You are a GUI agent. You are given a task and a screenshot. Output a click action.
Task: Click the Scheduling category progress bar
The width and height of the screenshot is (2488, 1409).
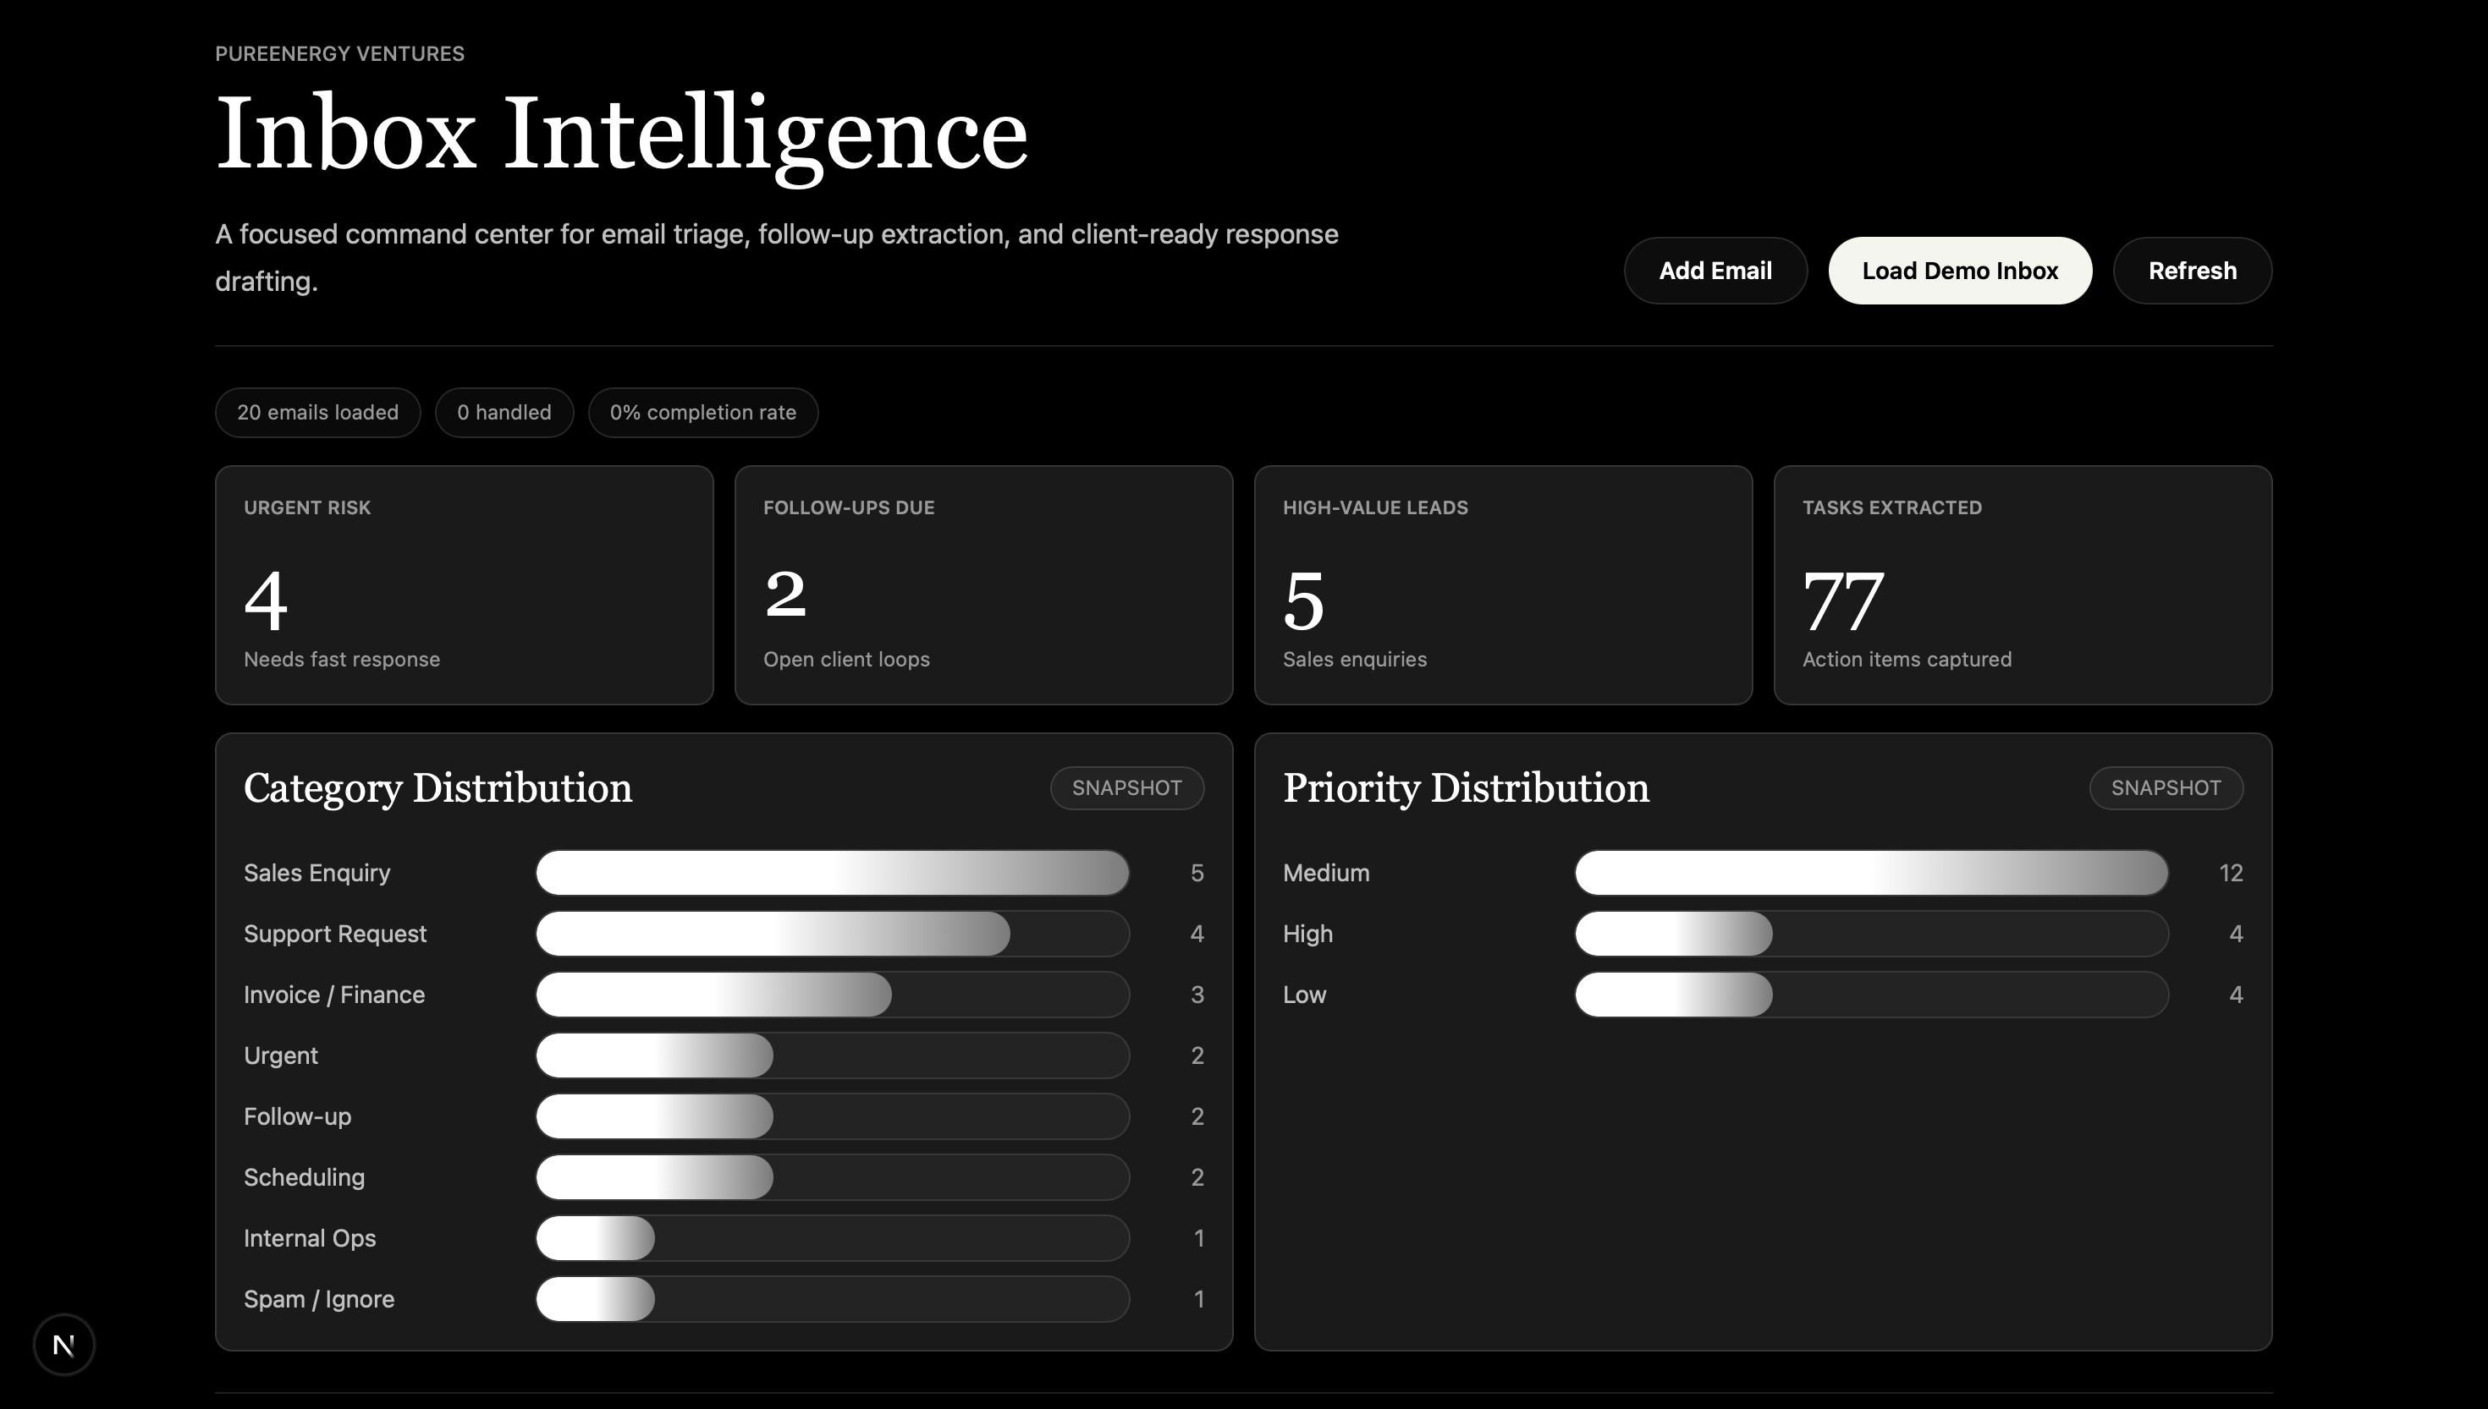tap(833, 1178)
